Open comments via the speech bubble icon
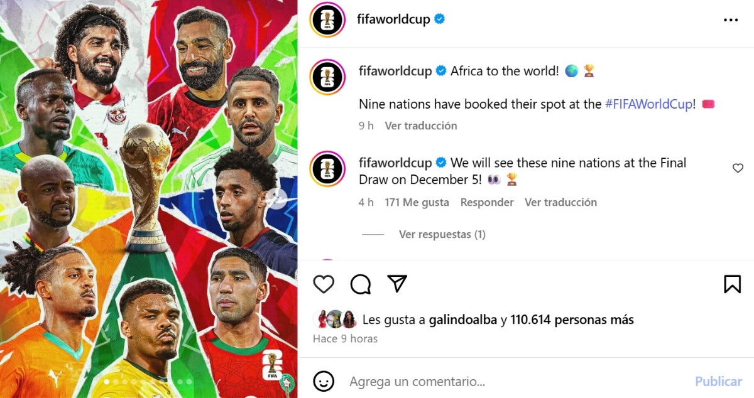The width and height of the screenshot is (754, 398). [x=361, y=284]
